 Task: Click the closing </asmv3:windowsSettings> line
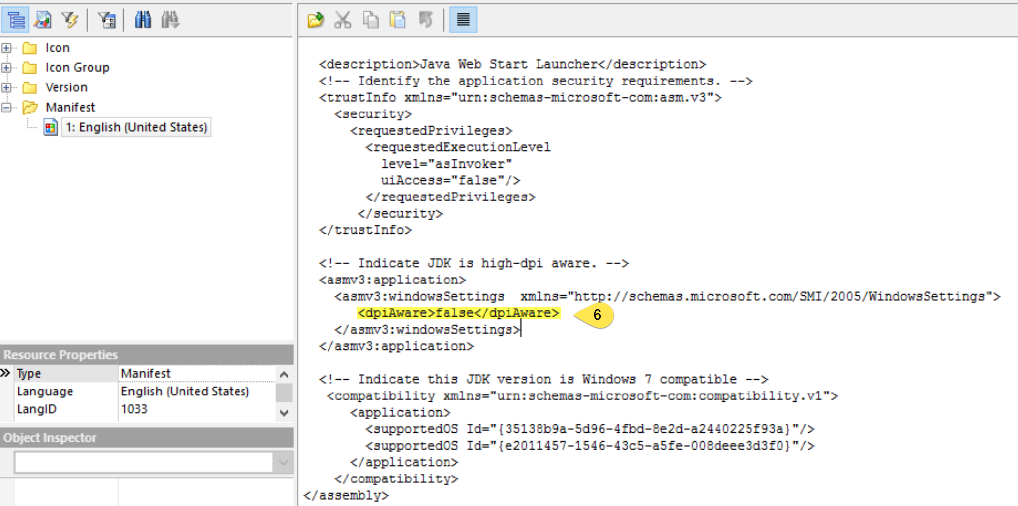click(427, 330)
